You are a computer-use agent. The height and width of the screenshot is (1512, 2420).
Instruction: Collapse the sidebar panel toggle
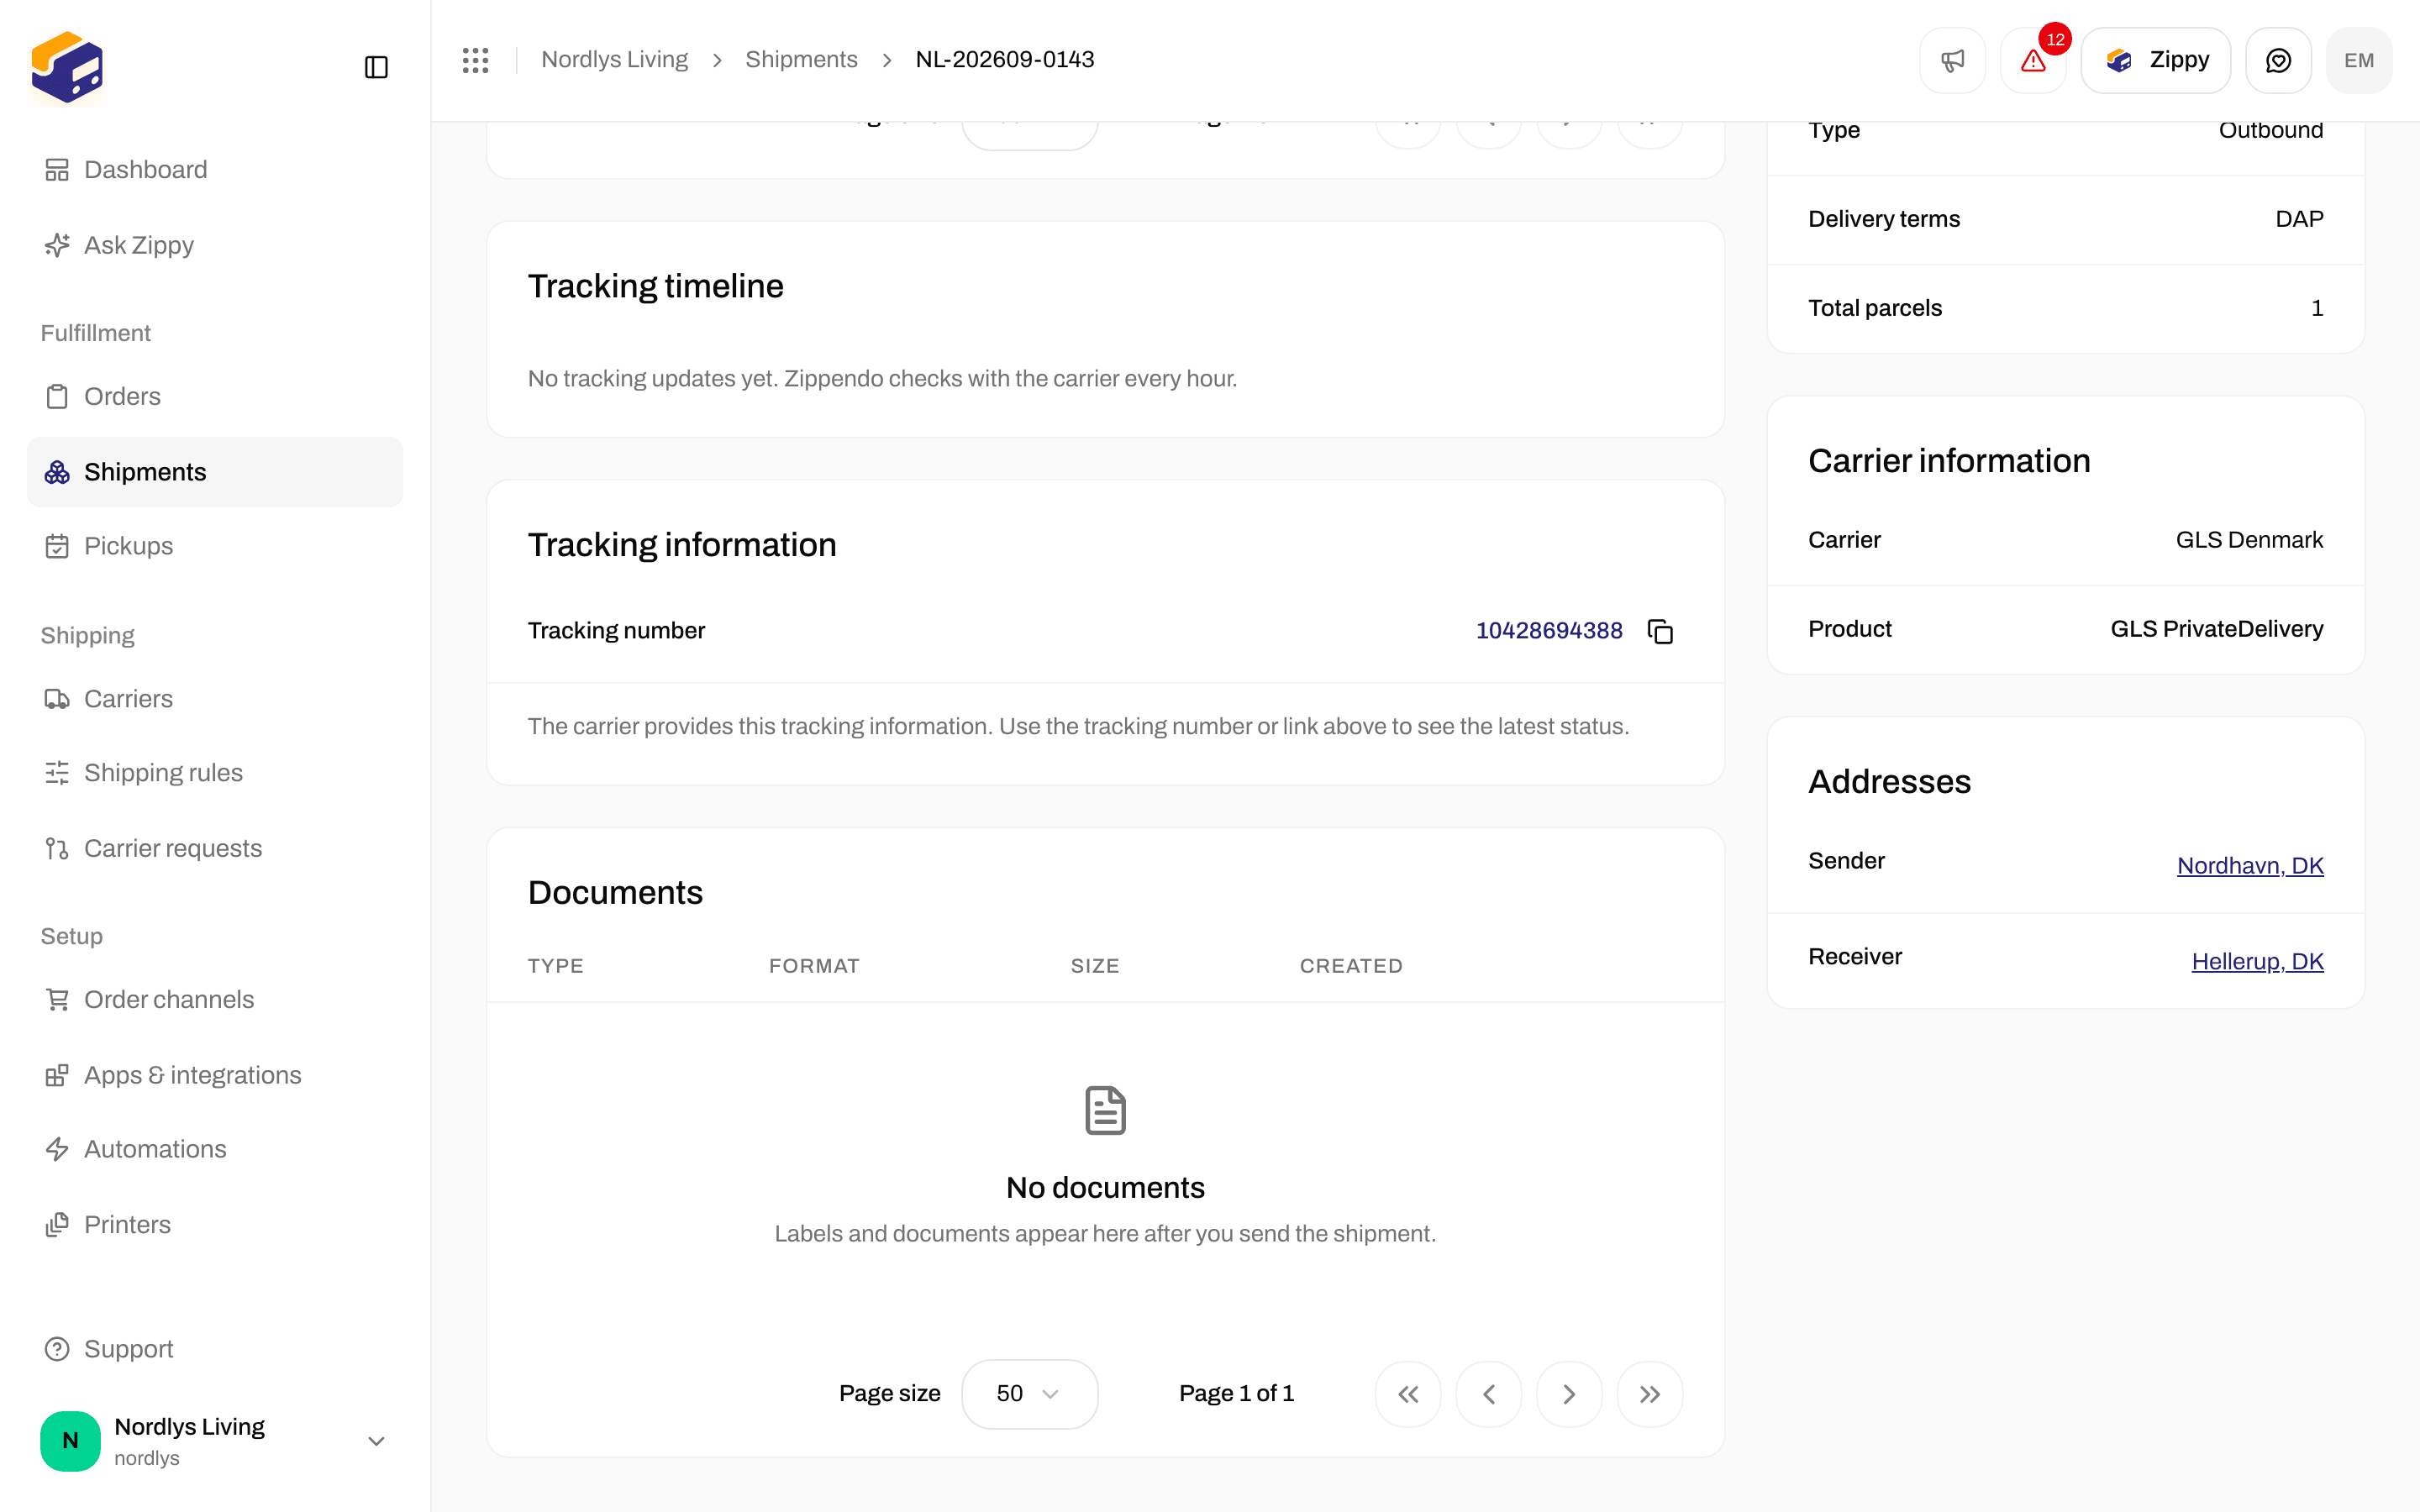coord(376,67)
